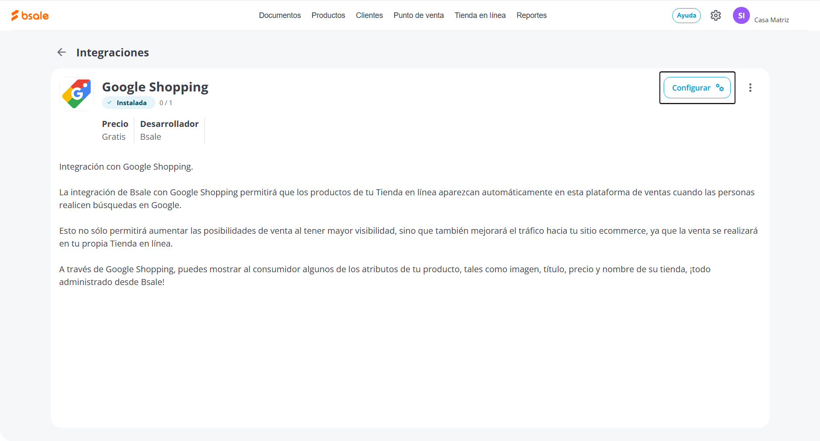Click the SI user avatar

pos(741,15)
